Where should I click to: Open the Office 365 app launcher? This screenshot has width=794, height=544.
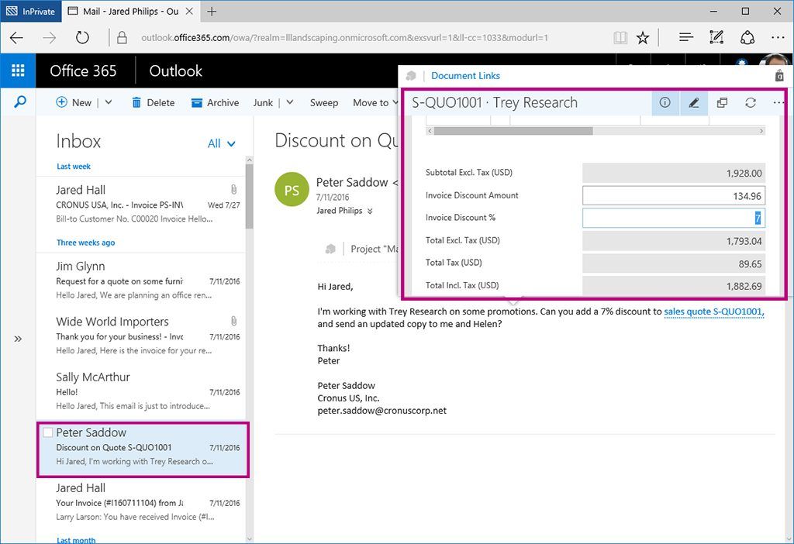tap(18, 71)
